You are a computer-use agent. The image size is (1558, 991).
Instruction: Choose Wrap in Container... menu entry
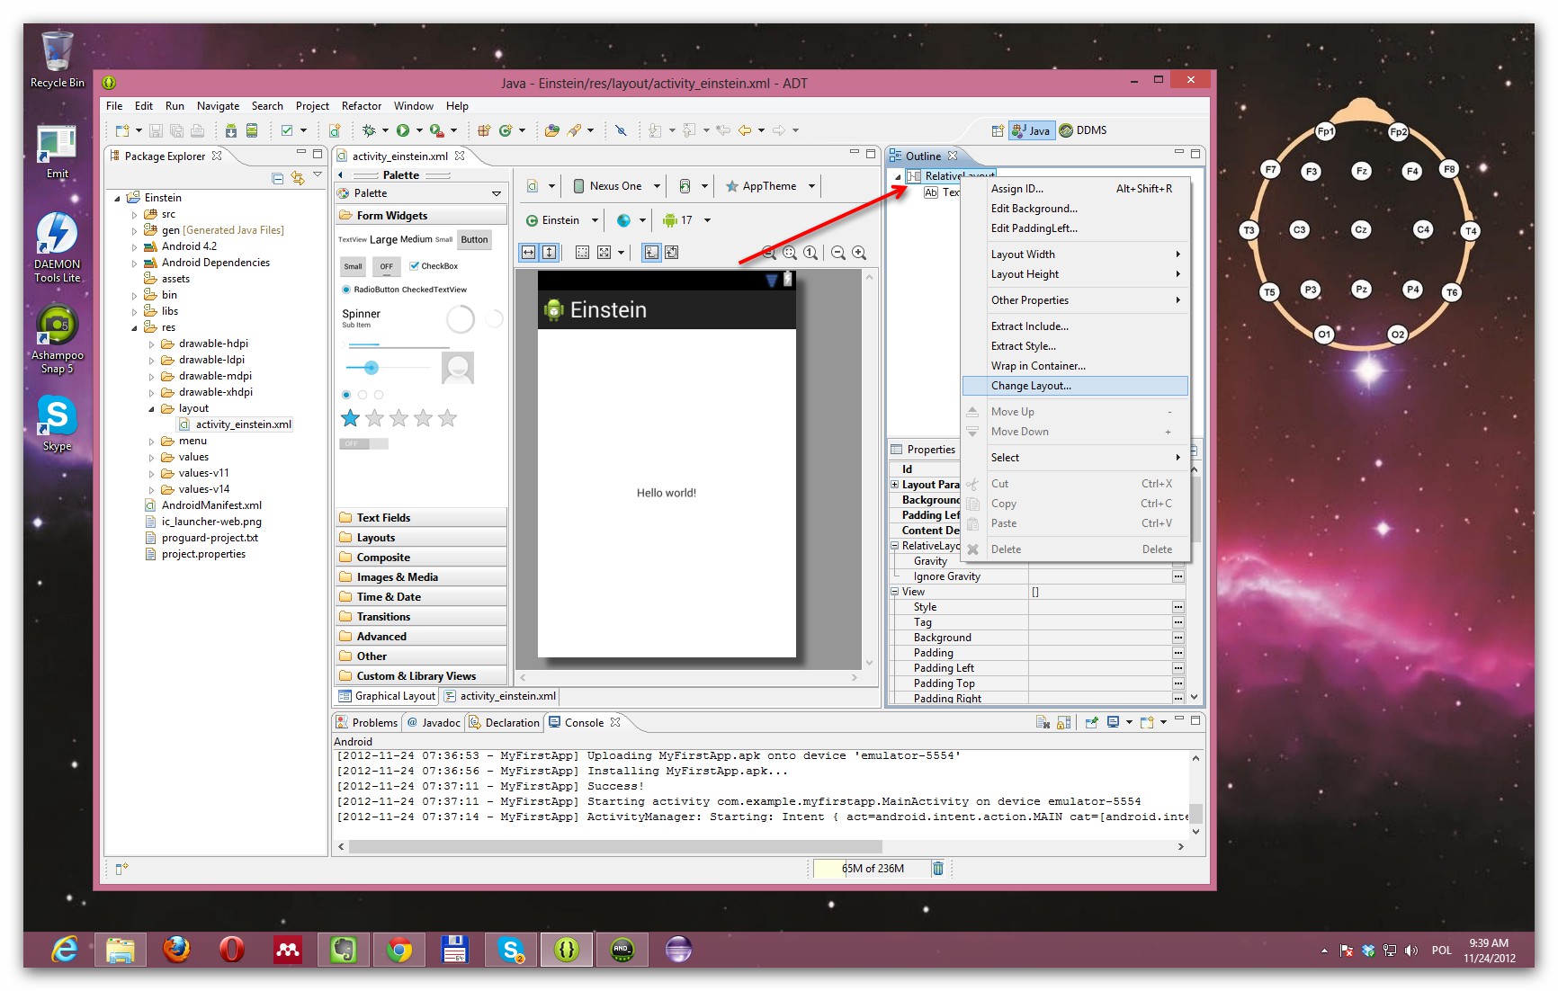pos(1075,366)
